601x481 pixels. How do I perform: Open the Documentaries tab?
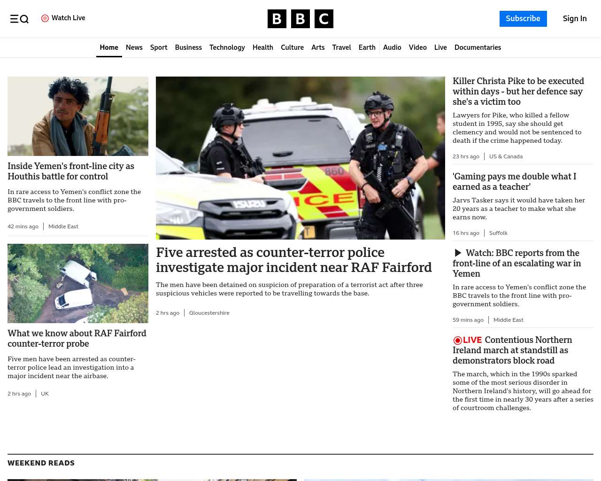point(478,47)
